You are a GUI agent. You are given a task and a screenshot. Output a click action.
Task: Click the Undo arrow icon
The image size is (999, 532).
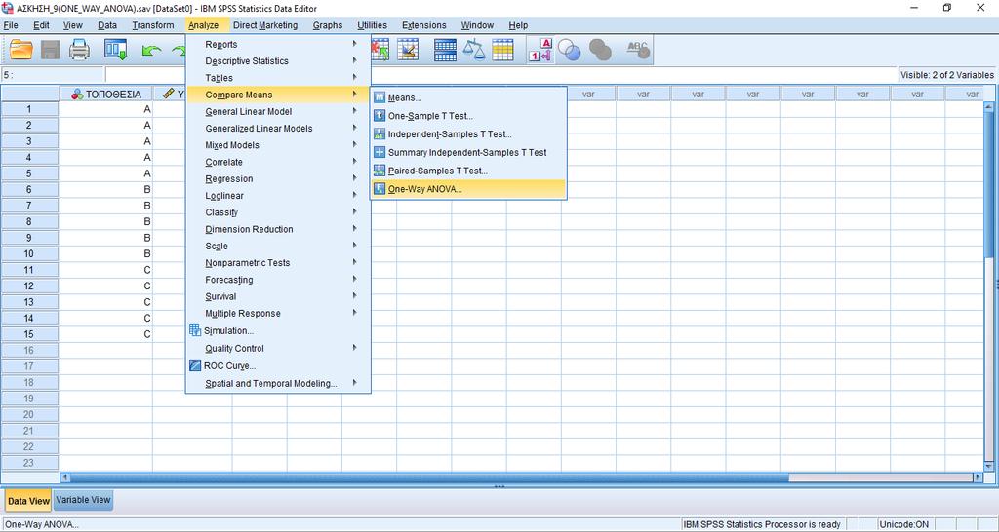151,51
